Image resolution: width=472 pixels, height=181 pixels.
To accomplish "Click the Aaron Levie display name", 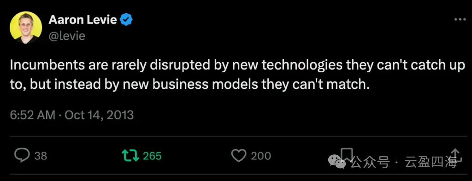I will pos(83,20).
